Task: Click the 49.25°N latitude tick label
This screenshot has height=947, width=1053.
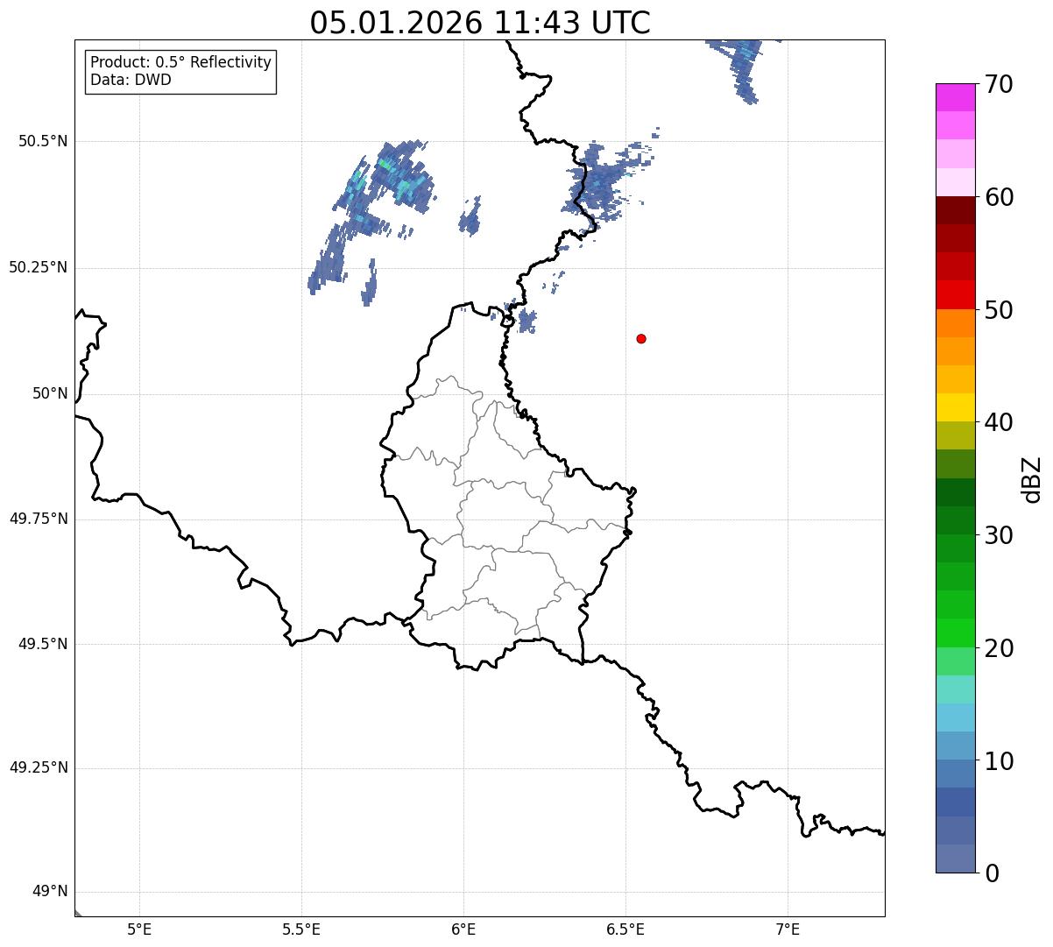Action: [38, 767]
